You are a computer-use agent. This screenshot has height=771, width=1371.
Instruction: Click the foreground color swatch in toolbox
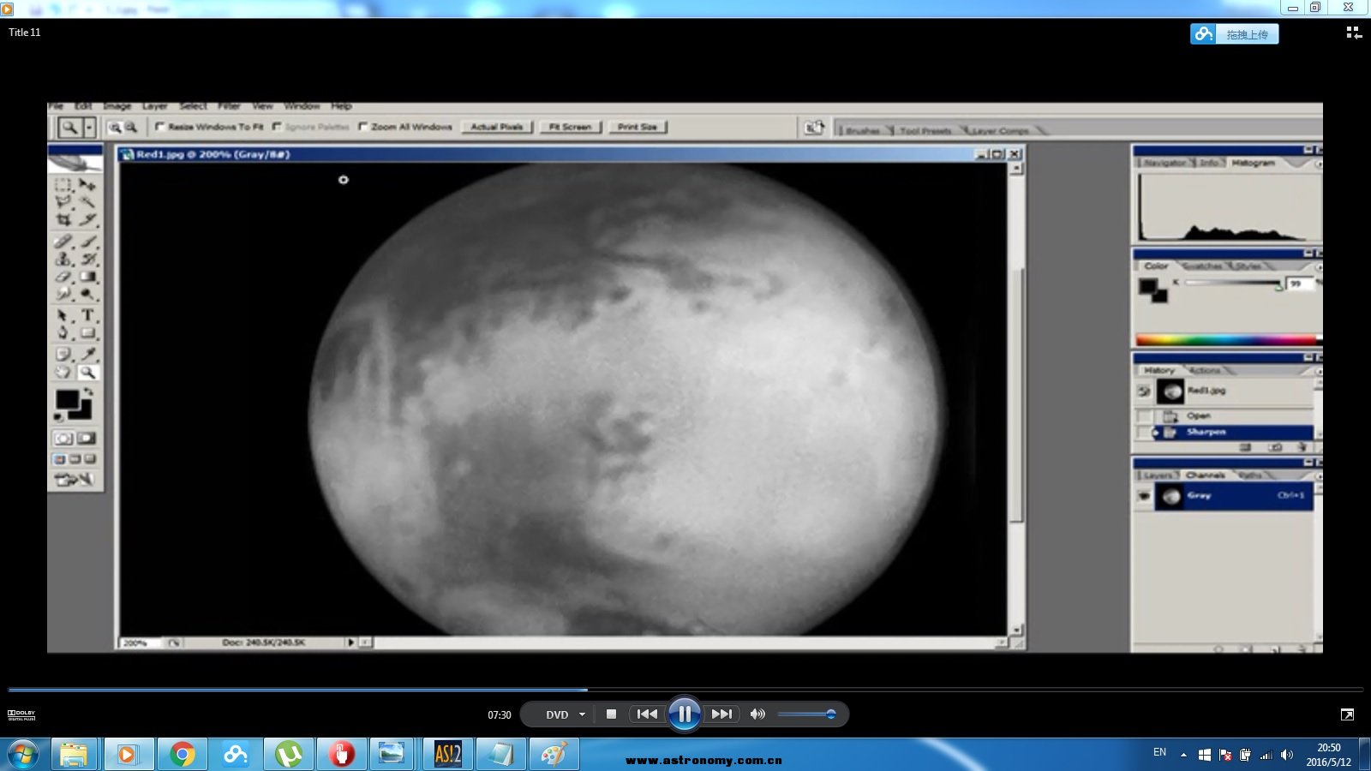[x=67, y=399]
